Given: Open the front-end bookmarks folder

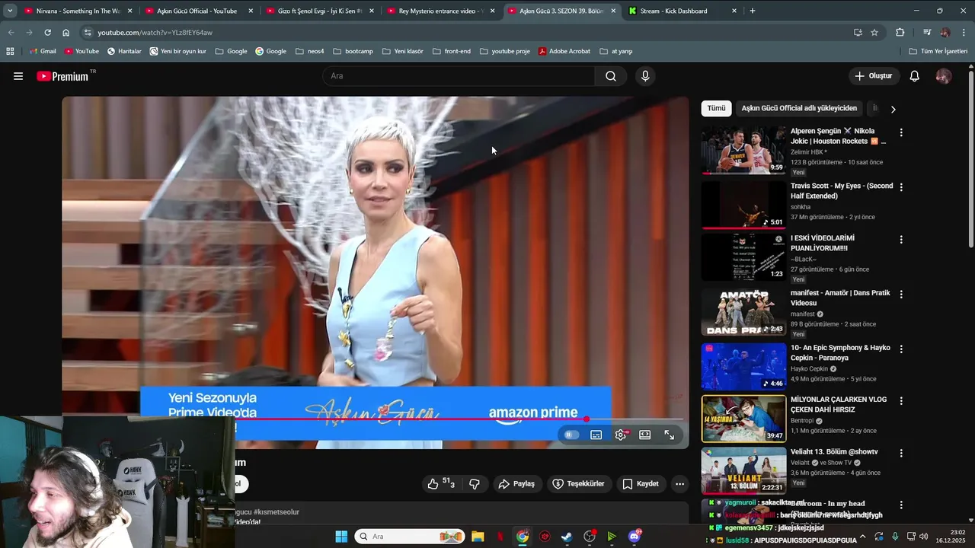Looking at the screenshot, I should click(452, 51).
